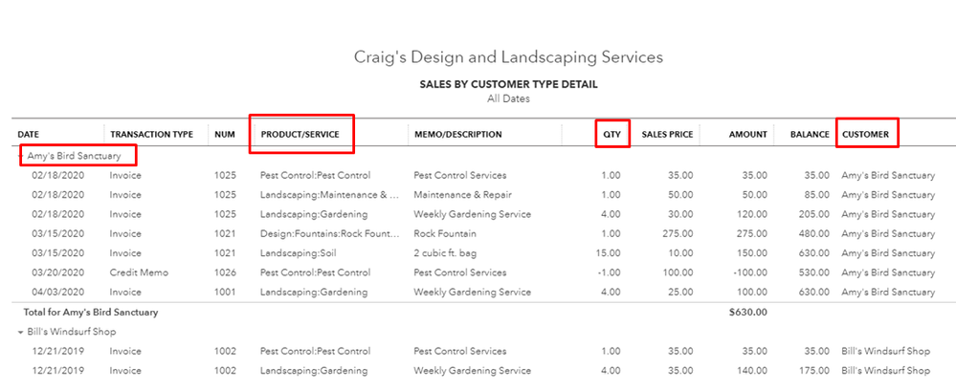Screen dimensions: 956x392
Task: Select the Design:Fountains:Rock Fount... product cell
Action: (330, 233)
